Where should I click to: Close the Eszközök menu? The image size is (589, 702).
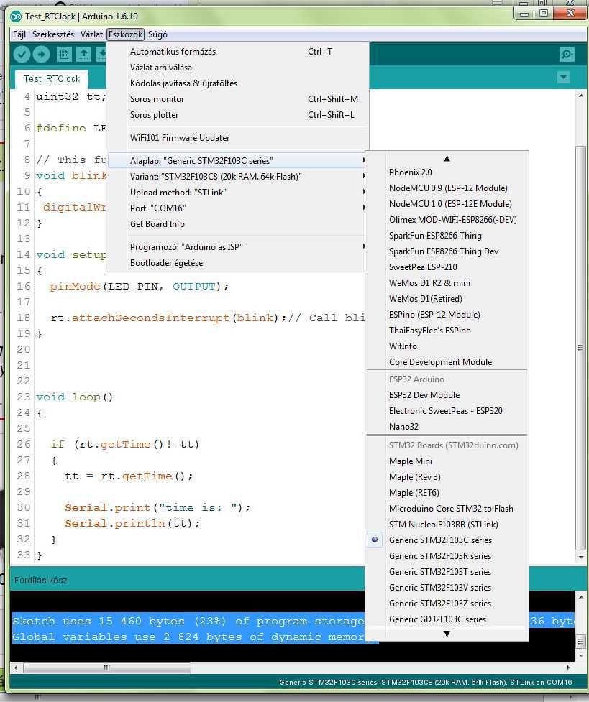(126, 34)
